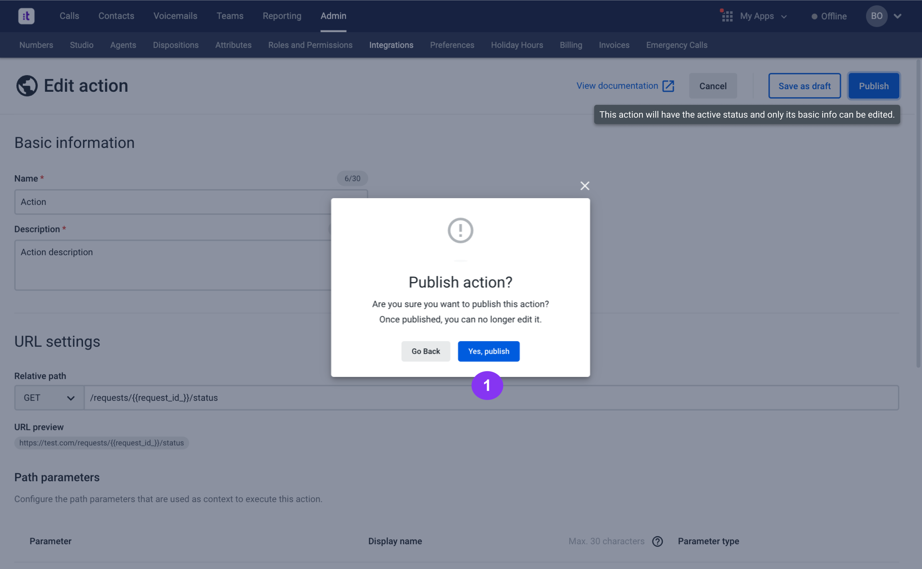Click the BO user avatar

point(876,16)
